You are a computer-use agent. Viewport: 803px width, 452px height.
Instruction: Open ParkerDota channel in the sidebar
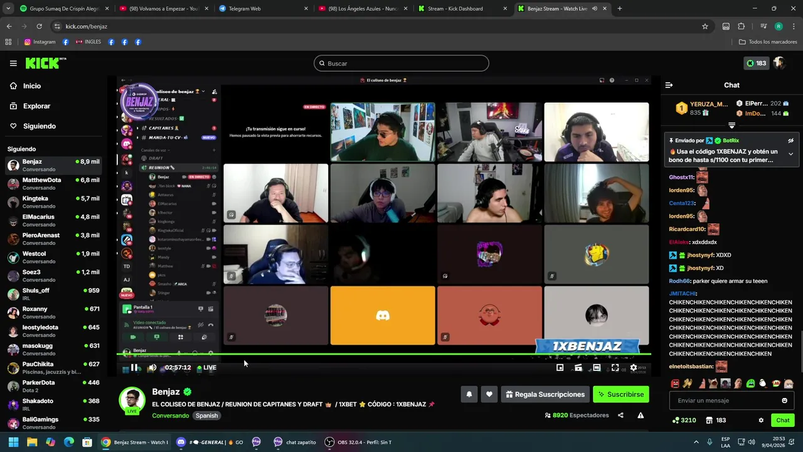tap(53, 385)
